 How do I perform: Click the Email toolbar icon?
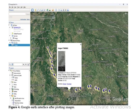tap(59, 10)
